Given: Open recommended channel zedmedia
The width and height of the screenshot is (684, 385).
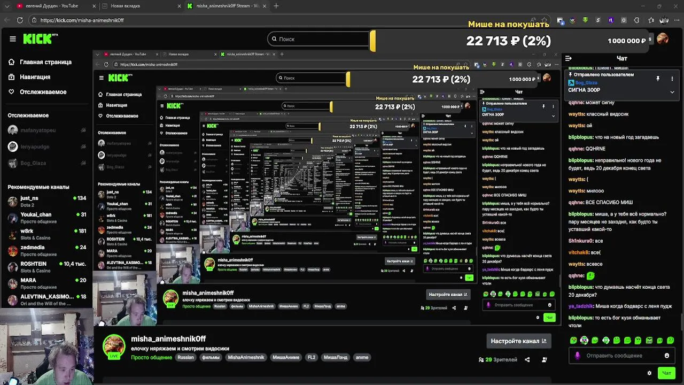Looking at the screenshot, I should coord(46,250).
